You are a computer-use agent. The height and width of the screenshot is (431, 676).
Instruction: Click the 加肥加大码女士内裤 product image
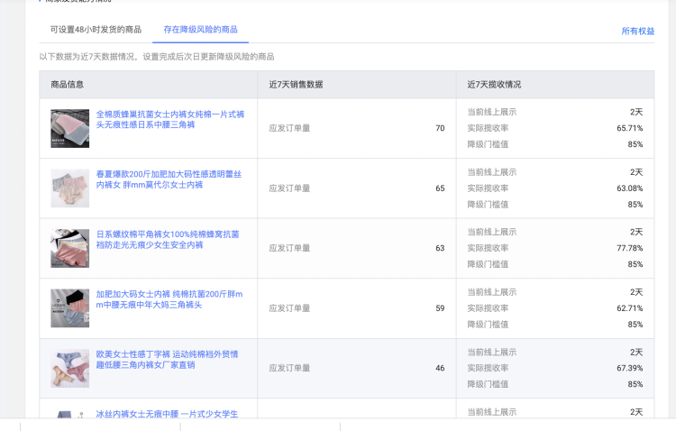pyautogui.click(x=69, y=307)
